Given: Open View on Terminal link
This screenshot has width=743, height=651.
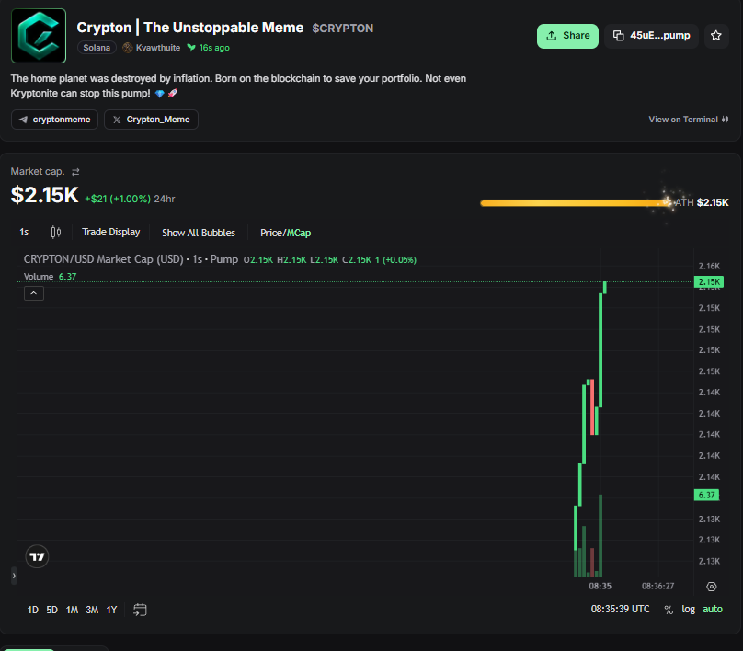Looking at the screenshot, I should point(688,120).
